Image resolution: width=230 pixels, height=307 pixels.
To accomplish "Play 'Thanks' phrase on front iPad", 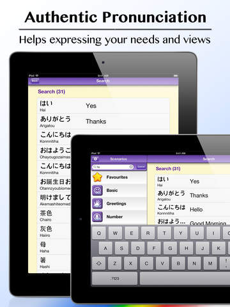I will tap(193, 195).
